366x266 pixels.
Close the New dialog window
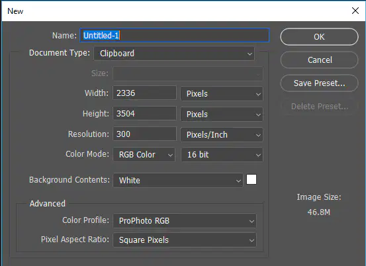coord(355,11)
